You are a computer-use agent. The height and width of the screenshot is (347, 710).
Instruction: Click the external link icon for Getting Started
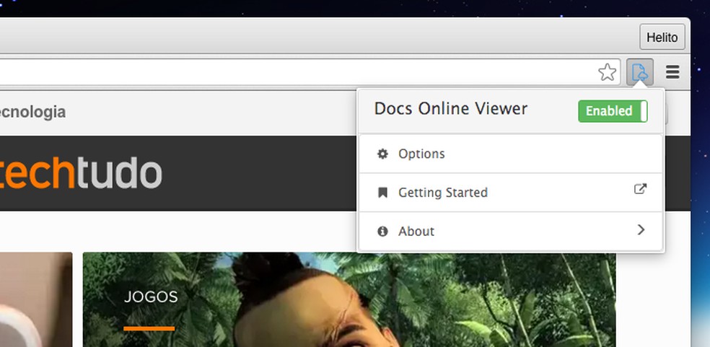(x=640, y=189)
